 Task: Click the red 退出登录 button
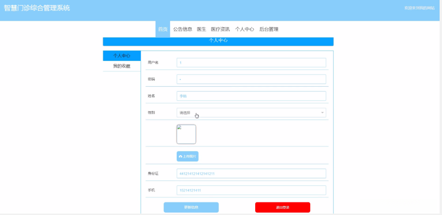pos(283,207)
